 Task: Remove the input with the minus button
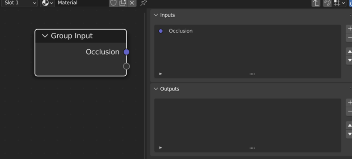[349, 37]
